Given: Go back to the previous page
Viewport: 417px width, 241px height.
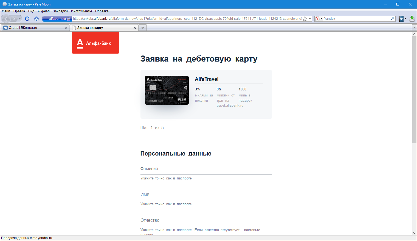Looking at the screenshot, I should point(6,19).
